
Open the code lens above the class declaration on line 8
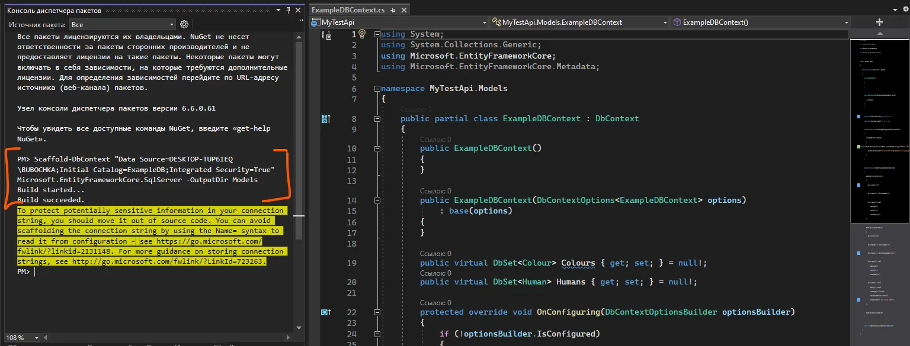[416, 109]
